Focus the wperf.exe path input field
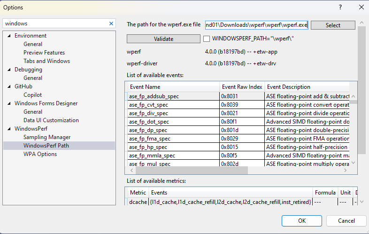This screenshot has width=369, height=234. [x=256, y=25]
